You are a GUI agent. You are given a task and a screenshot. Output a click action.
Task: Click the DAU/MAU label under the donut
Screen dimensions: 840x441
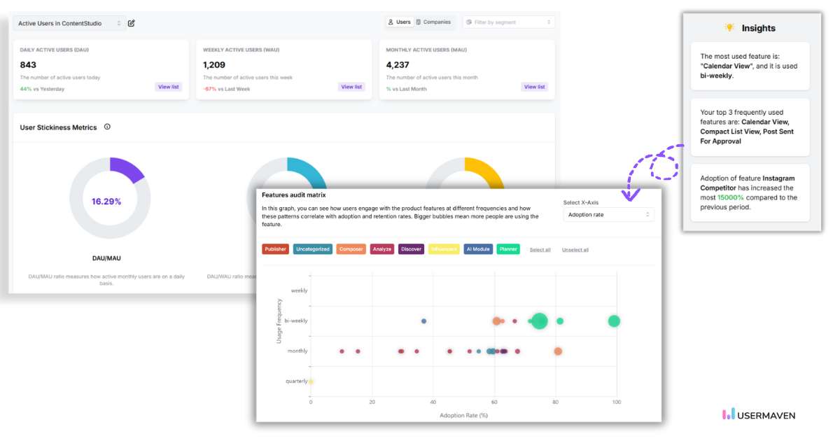click(106, 258)
